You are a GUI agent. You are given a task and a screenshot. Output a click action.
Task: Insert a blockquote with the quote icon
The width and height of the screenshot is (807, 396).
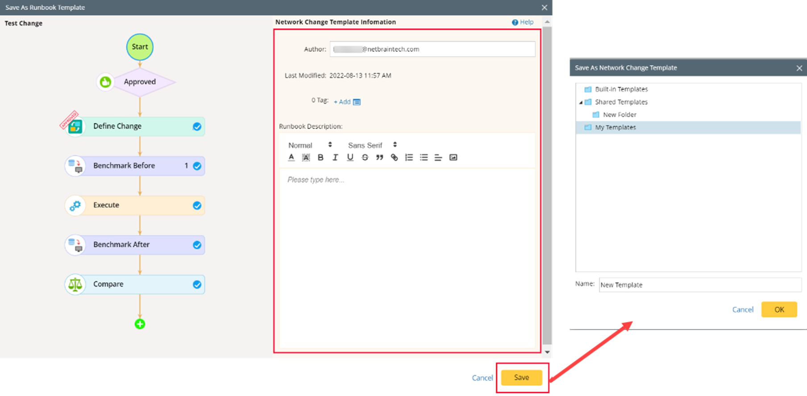[x=379, y=157]
